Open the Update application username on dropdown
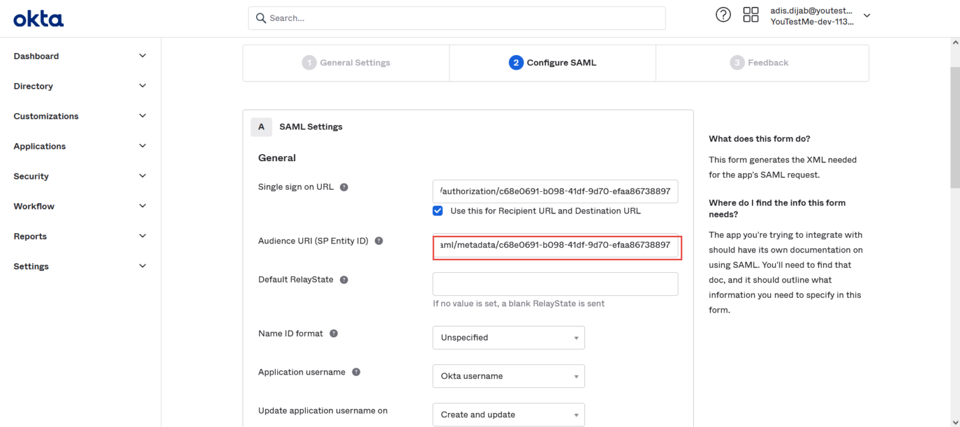Image resolution: width=960 pixels, height=427 pixels. click(508, 414)
